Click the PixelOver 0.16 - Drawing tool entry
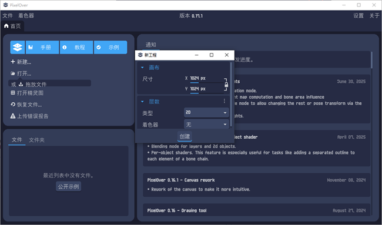Image resolution: width=382 pixels, height=225 pixels. 257,210
